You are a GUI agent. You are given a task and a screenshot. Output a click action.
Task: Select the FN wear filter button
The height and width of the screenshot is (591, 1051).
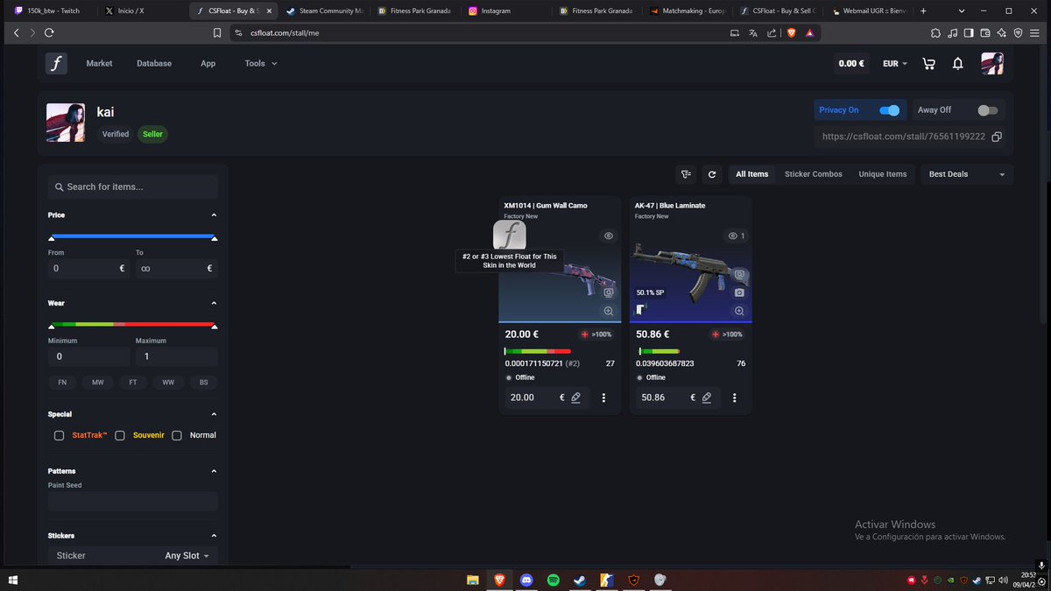(62, 383)
